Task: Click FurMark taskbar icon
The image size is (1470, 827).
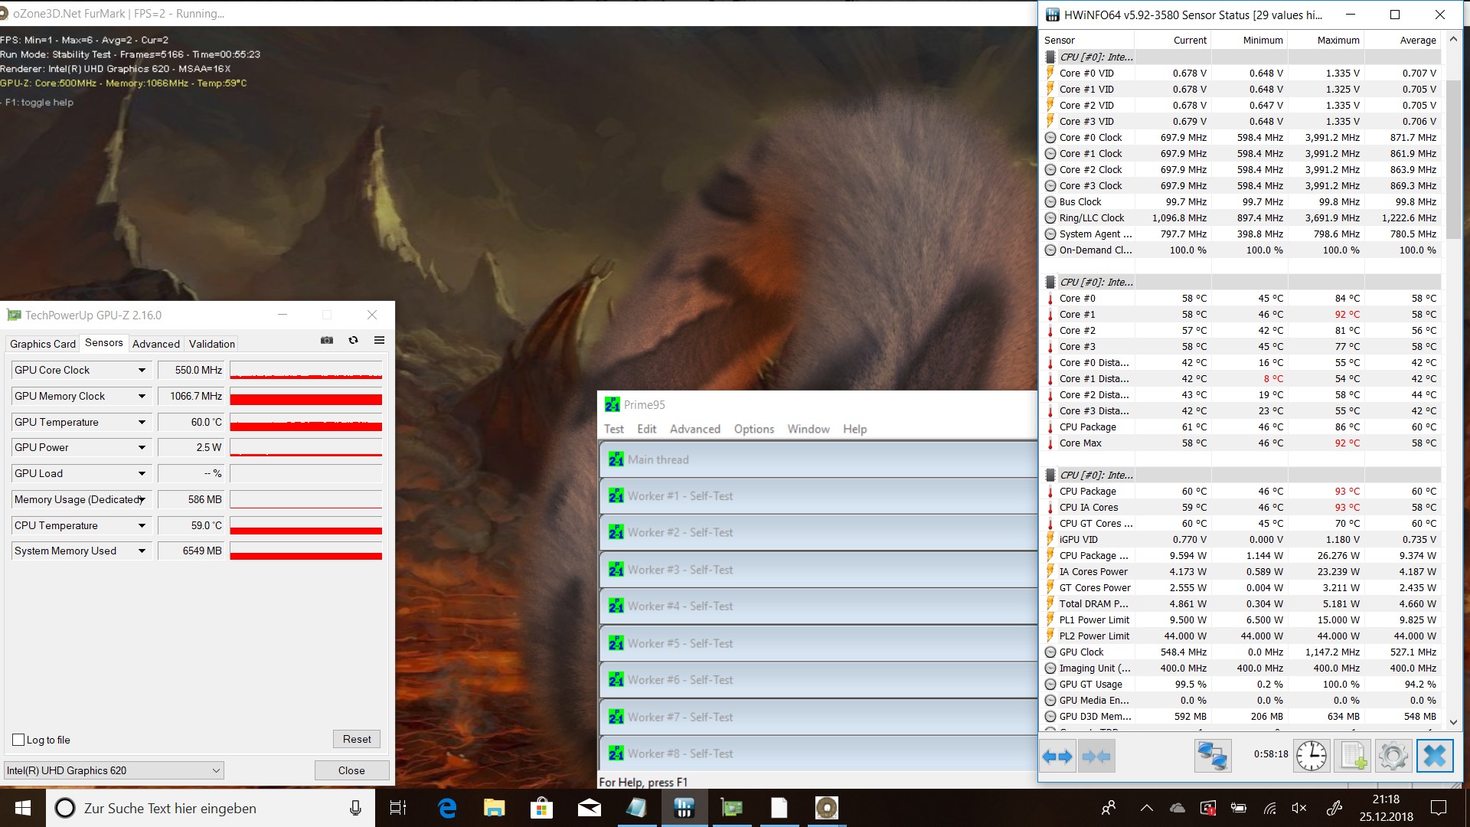Action: pos(827,808)
